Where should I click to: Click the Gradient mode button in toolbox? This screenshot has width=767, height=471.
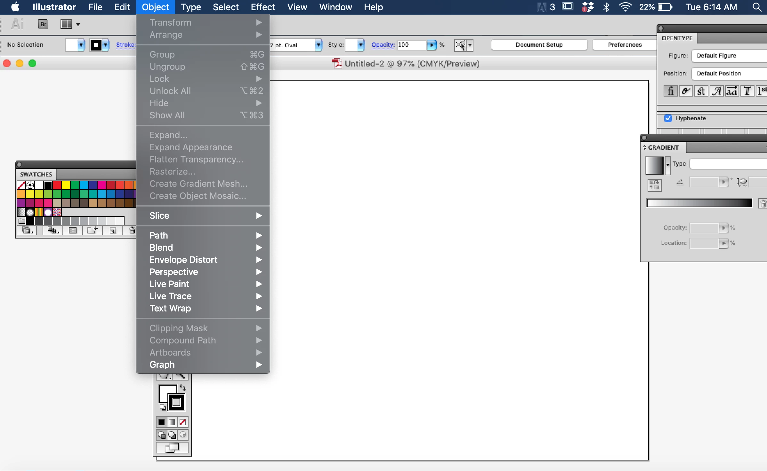point(172,422)
